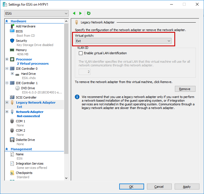Viewport: 204px width, 194px height.
Task: Select the IDE Controller 1 icon
Action: [x=12, y=83]
